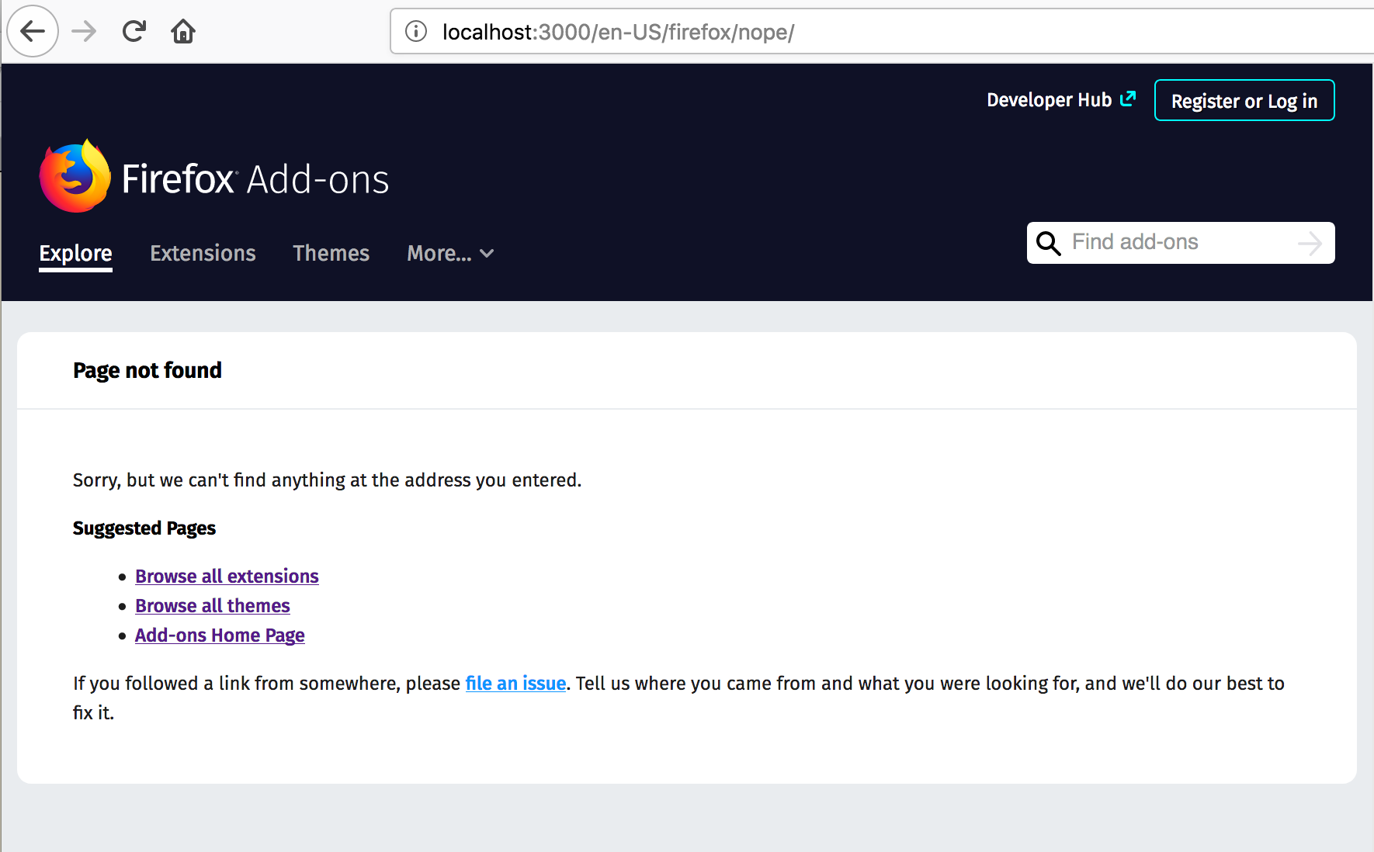Open Browse all extensions link
Screen dimensions: 1374x852
(x=227, y=577)
